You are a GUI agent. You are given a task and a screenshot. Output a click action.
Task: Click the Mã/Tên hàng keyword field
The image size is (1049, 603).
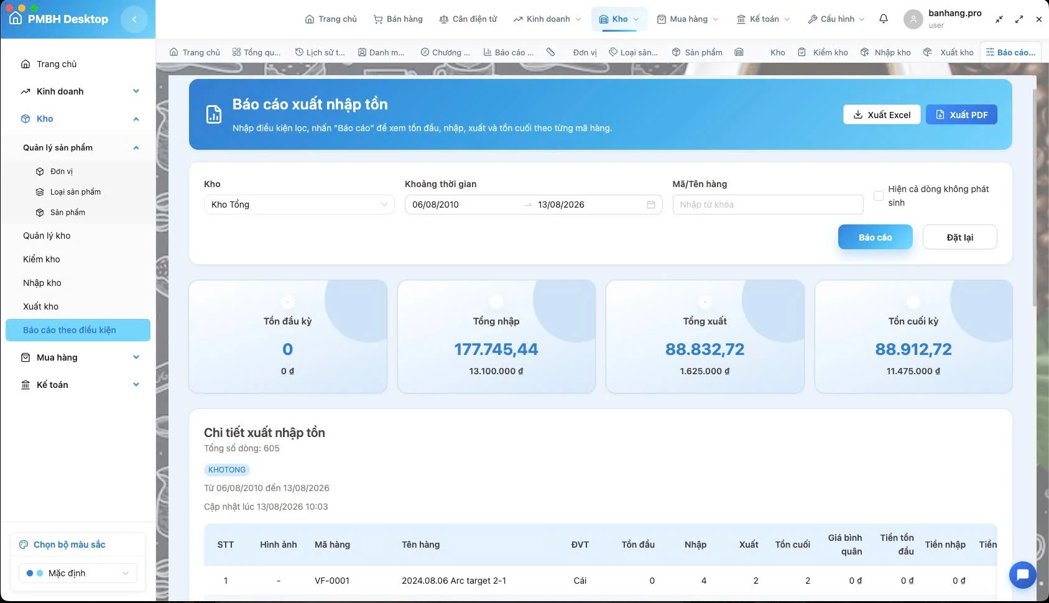coord(768,205)
